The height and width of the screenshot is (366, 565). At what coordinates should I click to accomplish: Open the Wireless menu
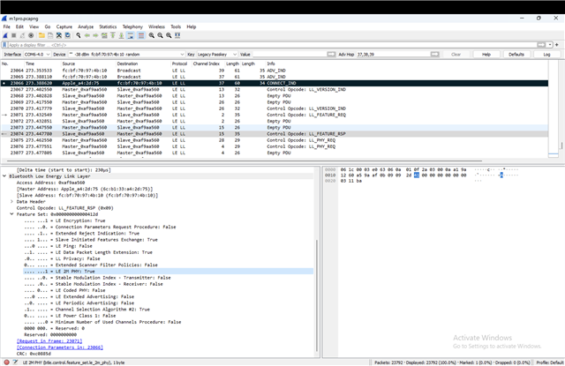156,26
